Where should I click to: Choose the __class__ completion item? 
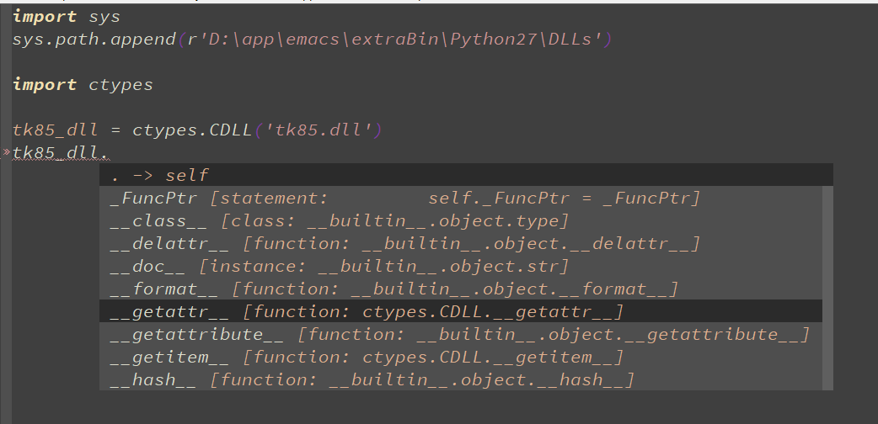click(x=460, y=221)
